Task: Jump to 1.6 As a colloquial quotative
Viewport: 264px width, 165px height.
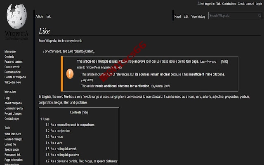Action: tap(62, 155)
